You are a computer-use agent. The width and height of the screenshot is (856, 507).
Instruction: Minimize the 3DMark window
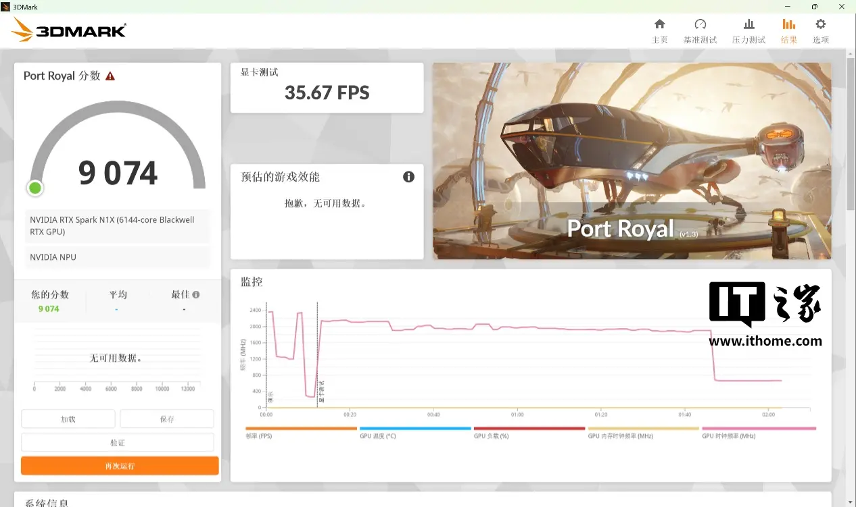tap(788, 6)
